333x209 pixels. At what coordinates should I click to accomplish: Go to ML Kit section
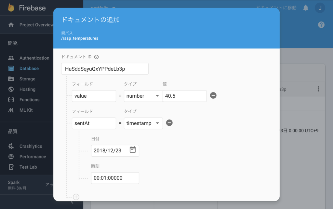coord(26,110)
